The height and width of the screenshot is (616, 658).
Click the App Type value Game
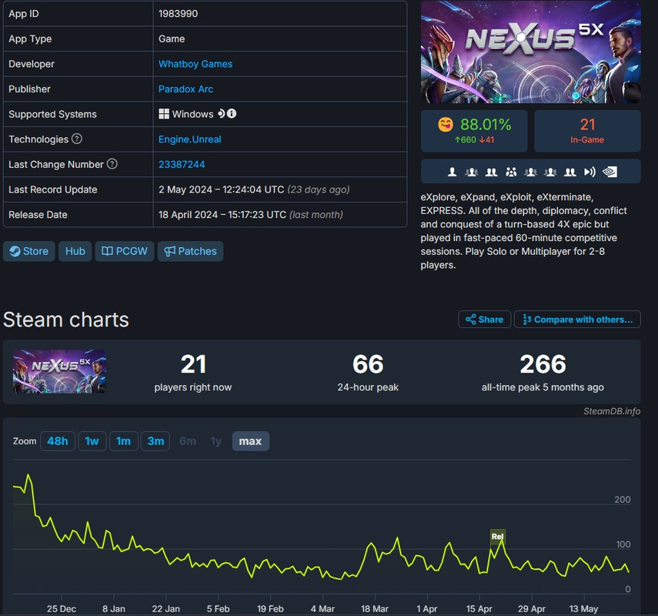point(172,38)
